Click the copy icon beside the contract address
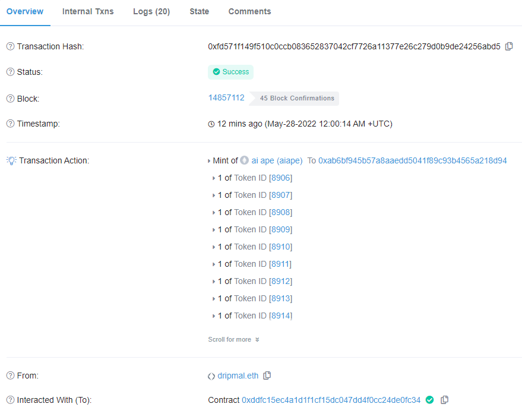 (x=445, y=400)
